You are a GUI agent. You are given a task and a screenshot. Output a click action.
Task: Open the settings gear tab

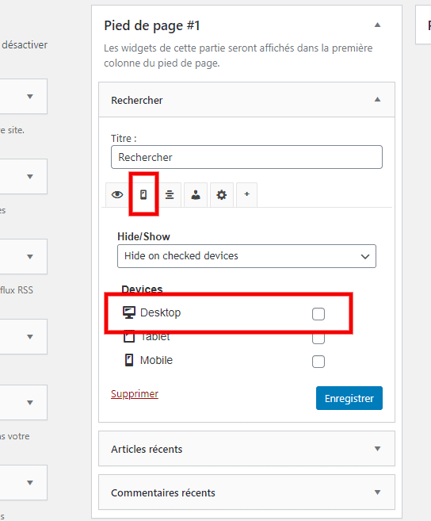[x=222, y=195]
